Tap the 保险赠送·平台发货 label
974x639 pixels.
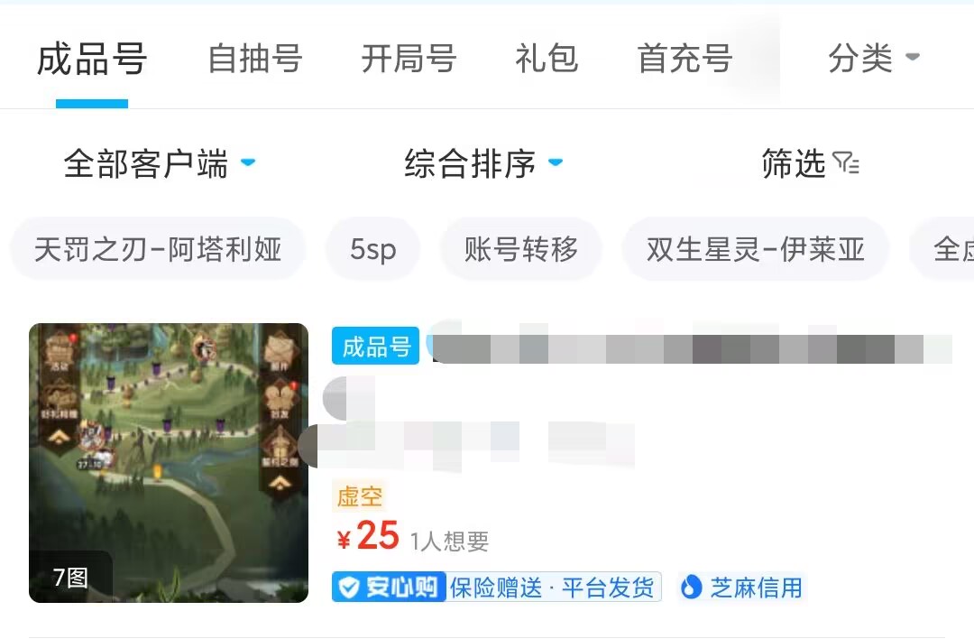click(x=552, y=588)
